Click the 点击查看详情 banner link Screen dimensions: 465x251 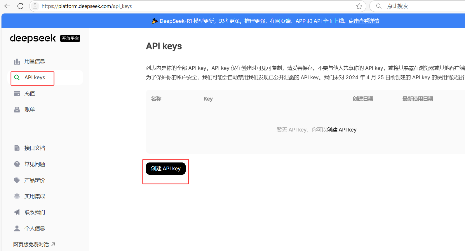[364, 21]
